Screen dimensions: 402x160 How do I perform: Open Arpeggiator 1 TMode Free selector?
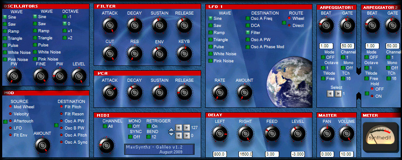coord(323,79)
